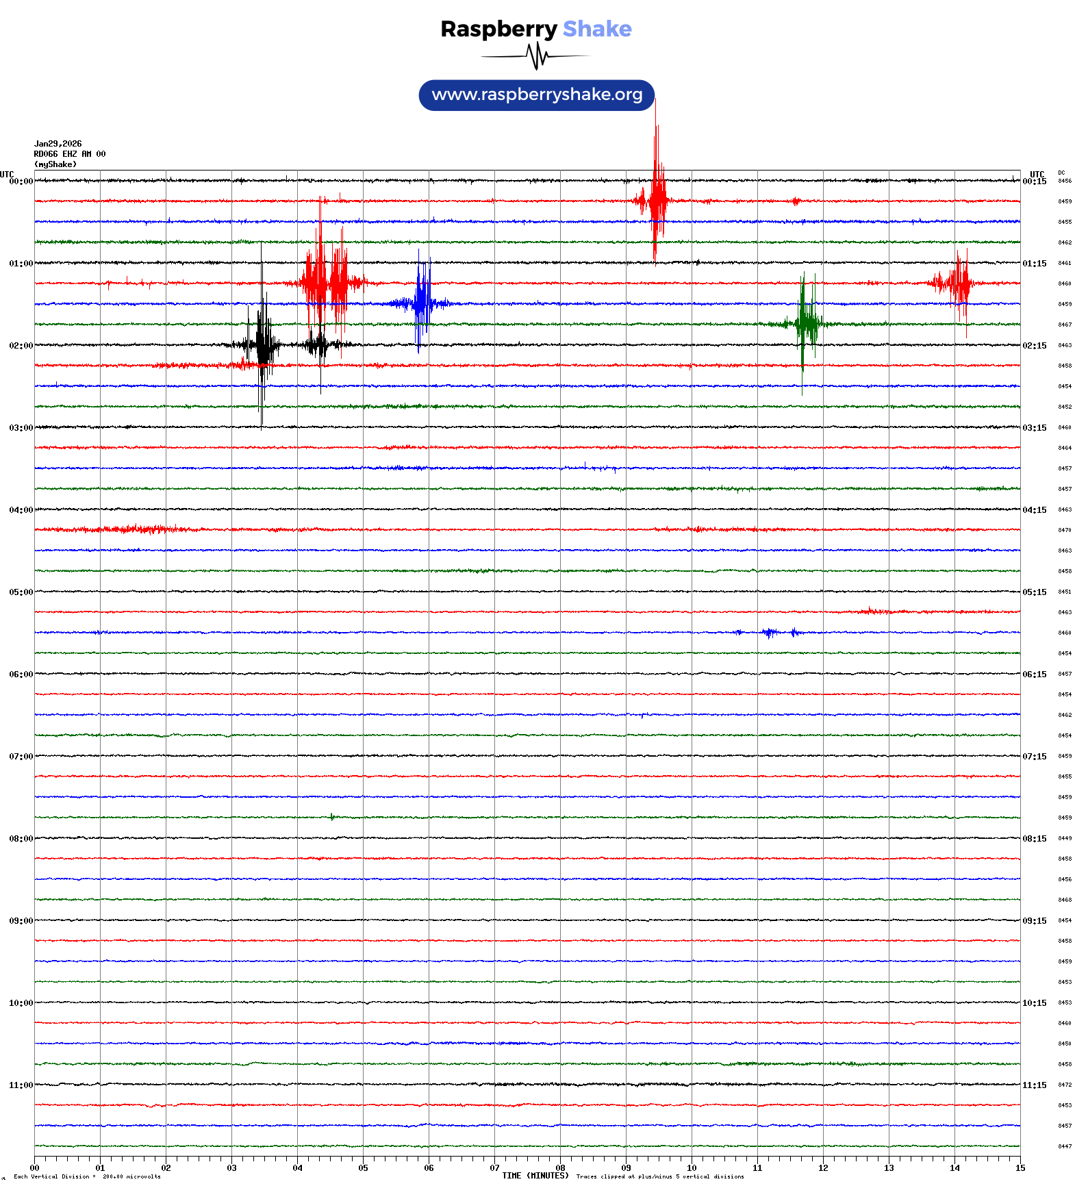
Task: Select the RD066 EHZ AM 00 station label
Action: [x=70, y=154]
